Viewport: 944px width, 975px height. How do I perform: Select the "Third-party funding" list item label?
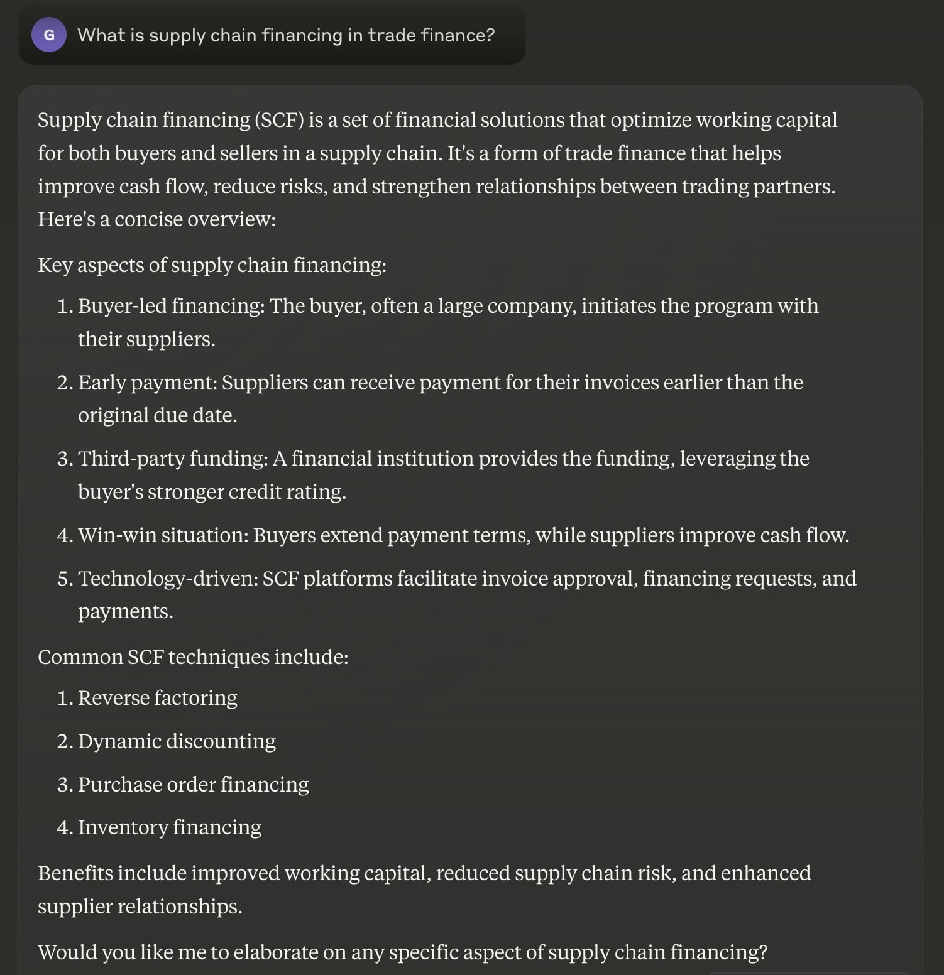click(x=172, y=459)
